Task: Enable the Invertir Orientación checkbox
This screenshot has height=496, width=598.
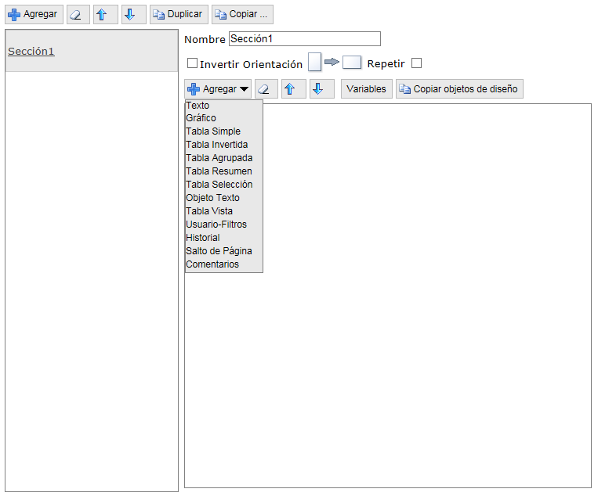Action: pos(193,64)
